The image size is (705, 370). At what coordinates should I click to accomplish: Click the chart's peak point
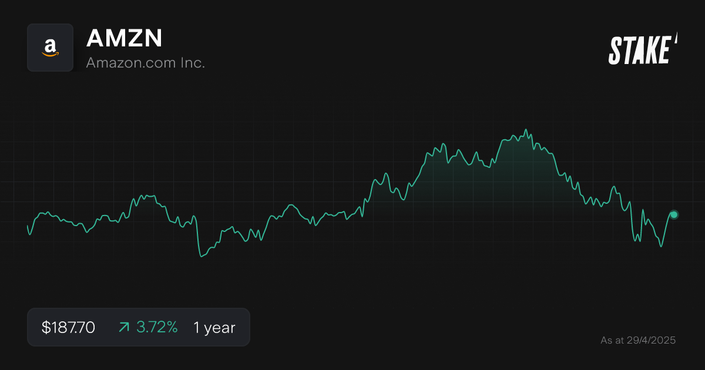click(x=526, y=128)
